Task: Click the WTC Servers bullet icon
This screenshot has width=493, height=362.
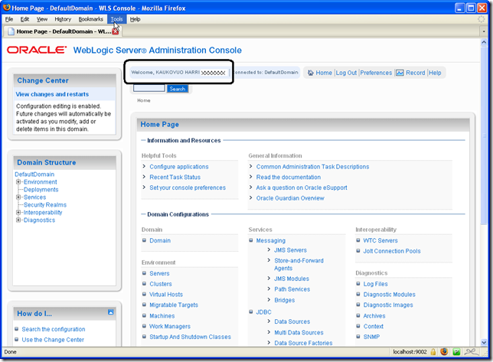Action: [x=358, y=240]
